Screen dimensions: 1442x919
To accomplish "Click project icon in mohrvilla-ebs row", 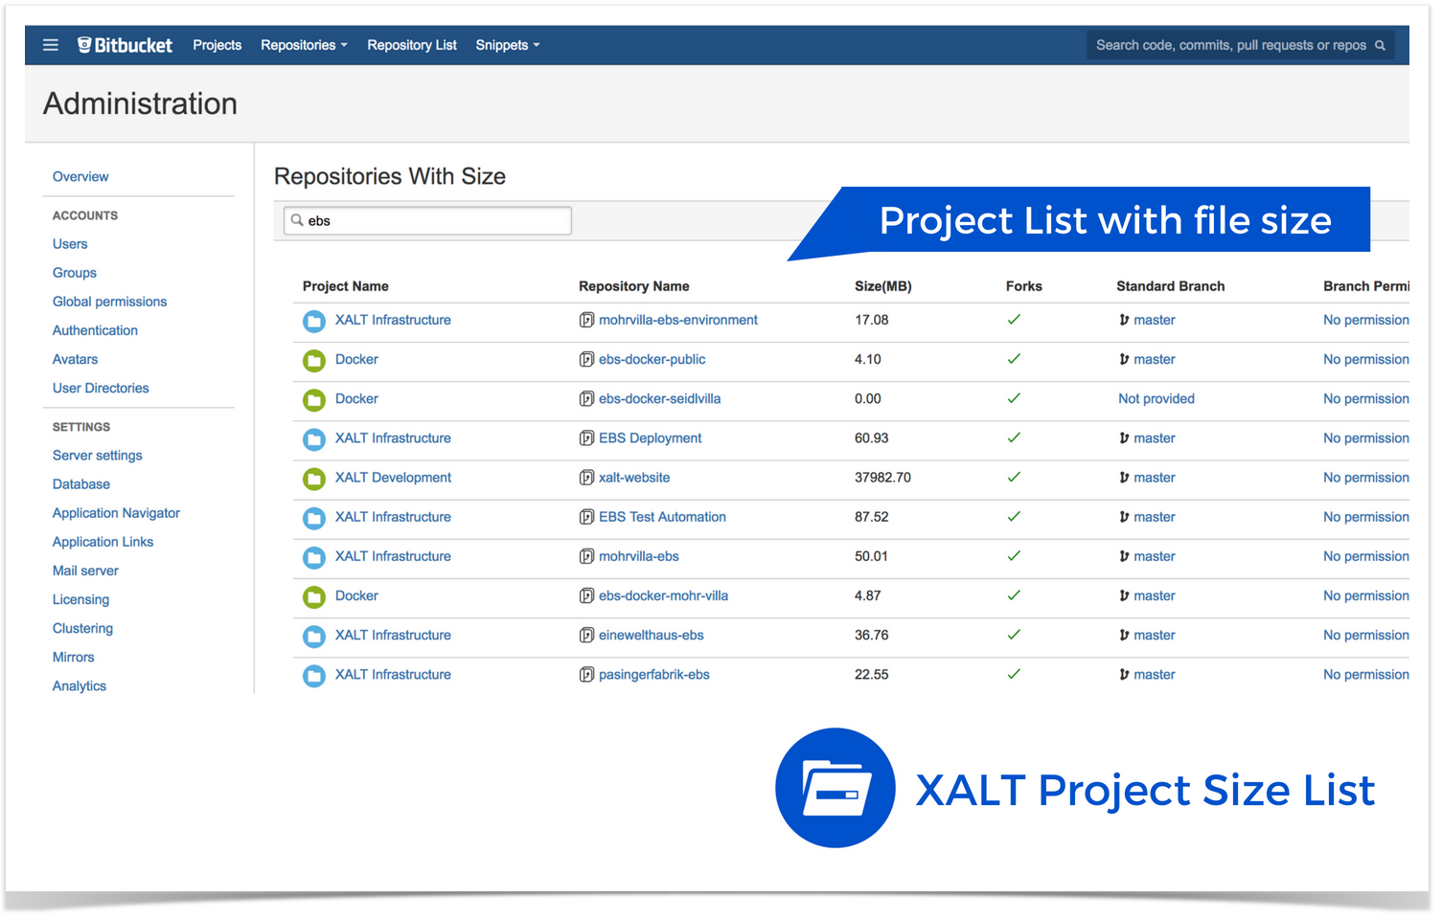I will [x=314, y=557].
